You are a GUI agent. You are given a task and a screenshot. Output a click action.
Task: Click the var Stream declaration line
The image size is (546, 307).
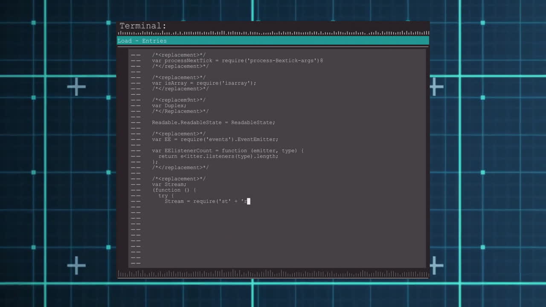[x=169, y=185]
